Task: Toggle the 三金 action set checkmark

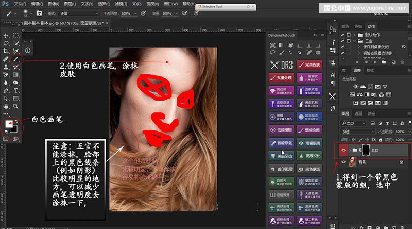Action: pos(342,41)
